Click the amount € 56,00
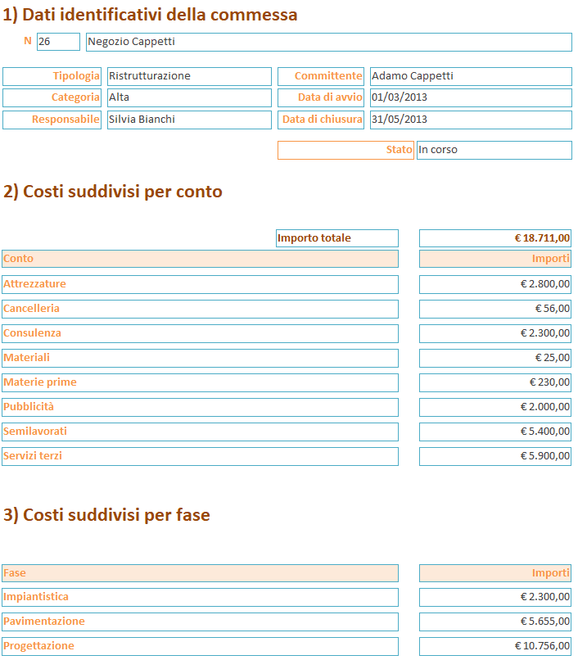This screenshot has width=578, height=660. click(x=495, y=309)
